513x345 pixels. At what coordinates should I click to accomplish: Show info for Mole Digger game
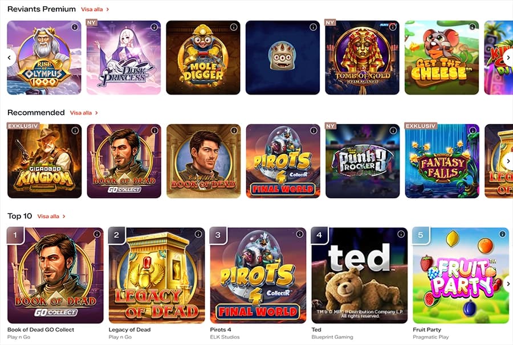tap(234, 27)
